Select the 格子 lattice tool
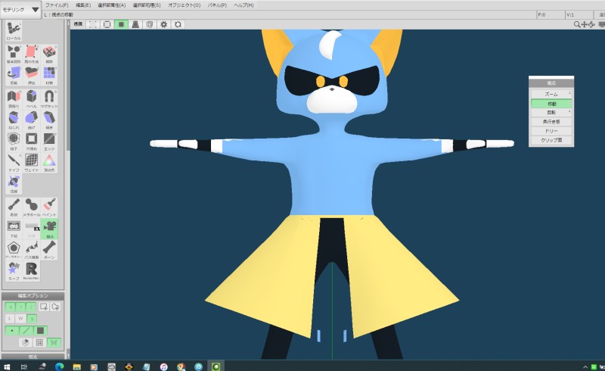 pos(14,142)
